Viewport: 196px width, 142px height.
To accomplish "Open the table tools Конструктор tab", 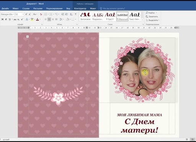I will click(80, 8).
